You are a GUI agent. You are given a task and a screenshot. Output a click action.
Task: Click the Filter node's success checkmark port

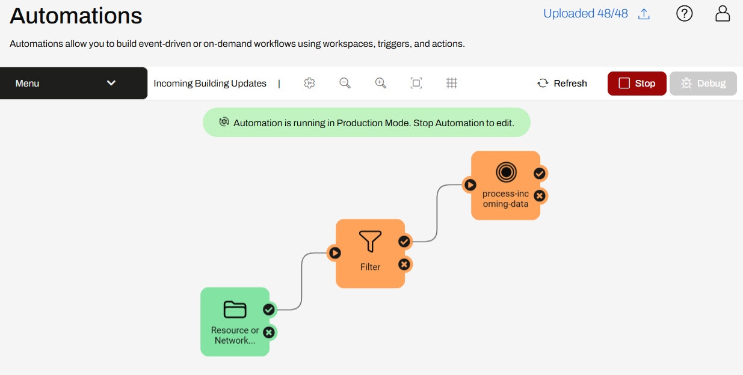coord(404,242)
